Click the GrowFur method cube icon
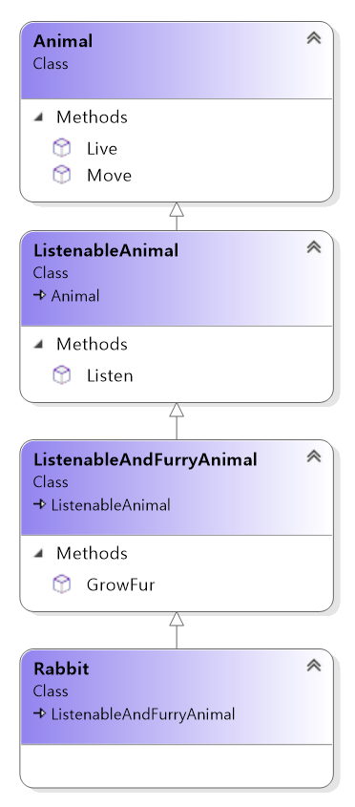Viewport: 355px width, 807px height. [x=62, y=584]
